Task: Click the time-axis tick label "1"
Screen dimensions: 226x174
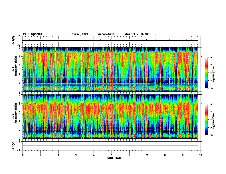Action: (40, 155)
